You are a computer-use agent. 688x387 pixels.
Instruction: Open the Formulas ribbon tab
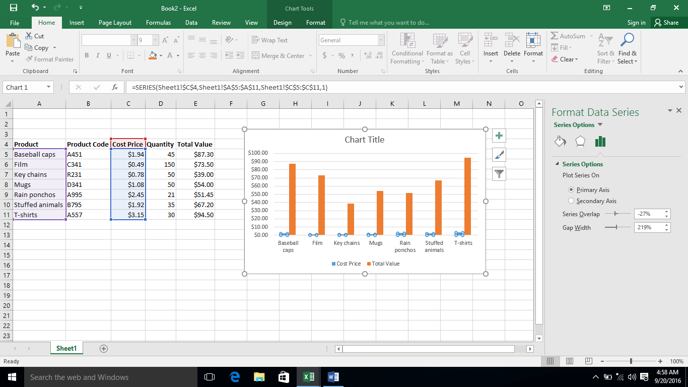(158, 22)
